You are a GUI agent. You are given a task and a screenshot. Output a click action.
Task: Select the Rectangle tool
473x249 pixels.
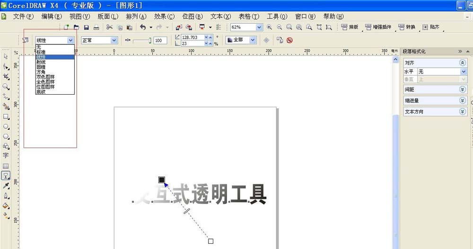pos(6,116)
